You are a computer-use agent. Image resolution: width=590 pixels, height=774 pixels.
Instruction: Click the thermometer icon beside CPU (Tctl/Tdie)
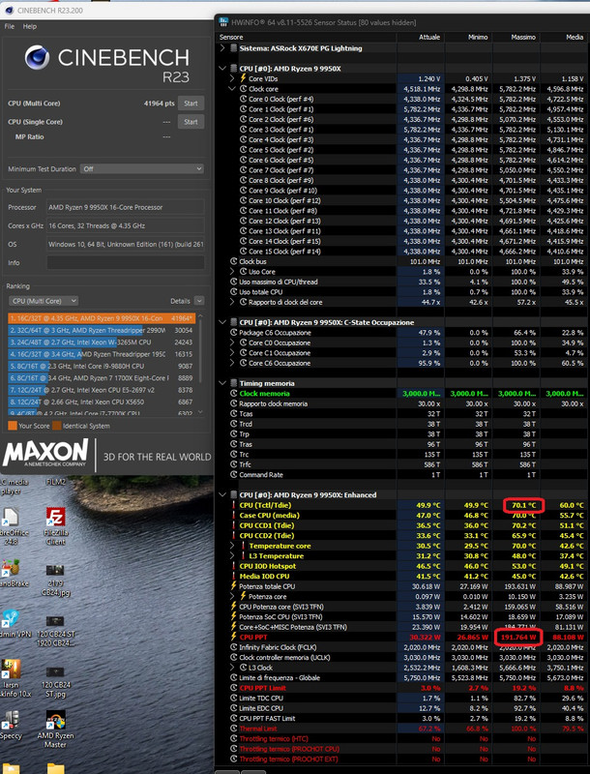(234, 505)
